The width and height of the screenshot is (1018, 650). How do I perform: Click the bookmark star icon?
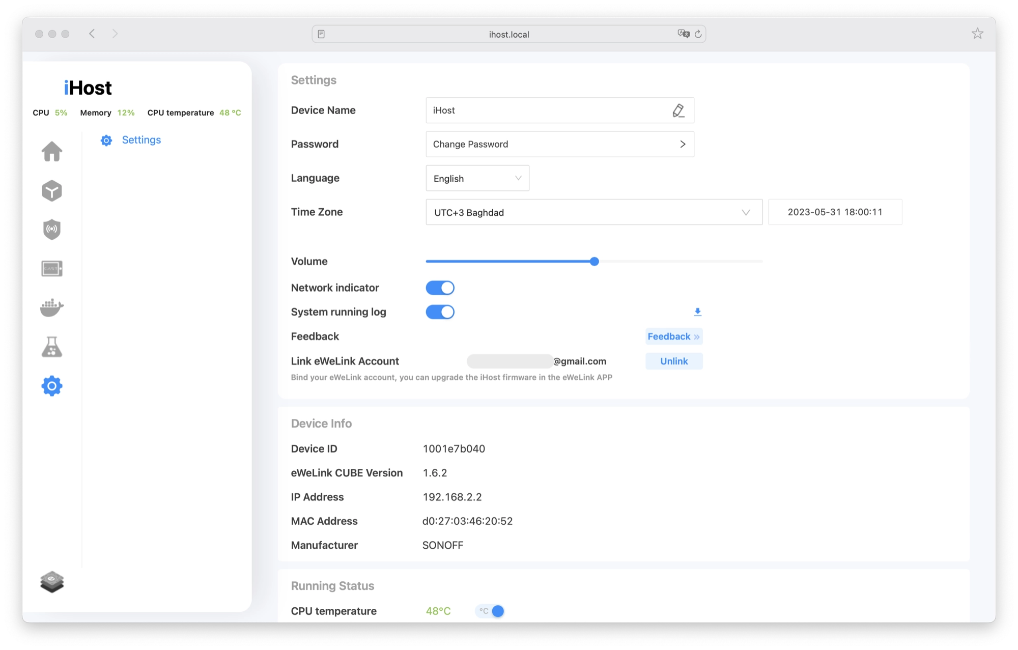[x=977, y=34]
